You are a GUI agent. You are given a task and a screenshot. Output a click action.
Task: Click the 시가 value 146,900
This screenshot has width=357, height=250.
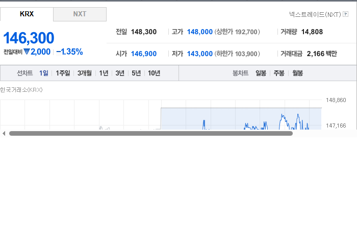(x=144, y=54)
